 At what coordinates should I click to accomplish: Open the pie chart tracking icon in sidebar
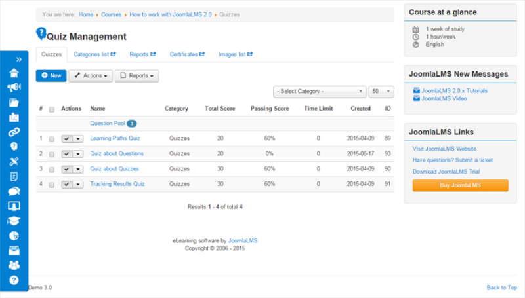point(14,236)
